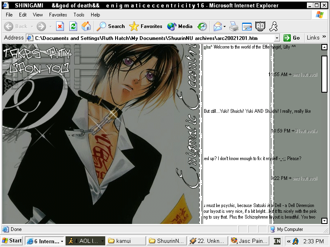Click the '10:59 PM' post timestamp

click(x=280, y=131)
